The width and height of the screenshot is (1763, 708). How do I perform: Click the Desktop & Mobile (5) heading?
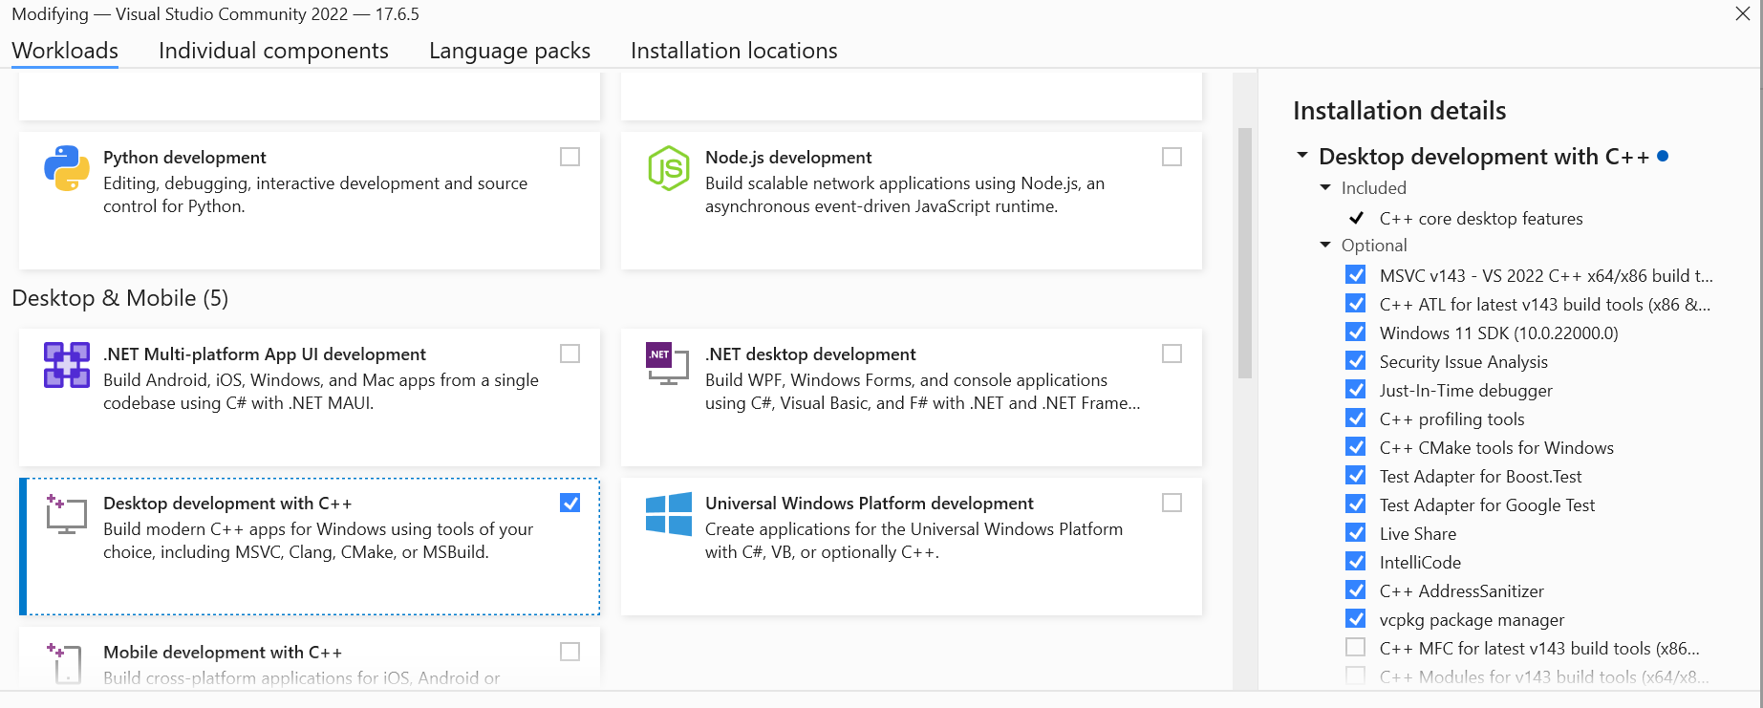coord(120,298)
